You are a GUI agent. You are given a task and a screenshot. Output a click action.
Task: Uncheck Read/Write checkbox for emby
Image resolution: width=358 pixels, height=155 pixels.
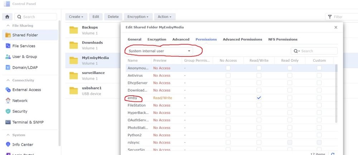[259, 98]
